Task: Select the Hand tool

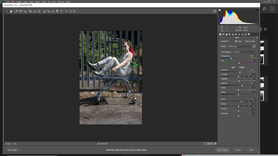Action: coord(11,11)
